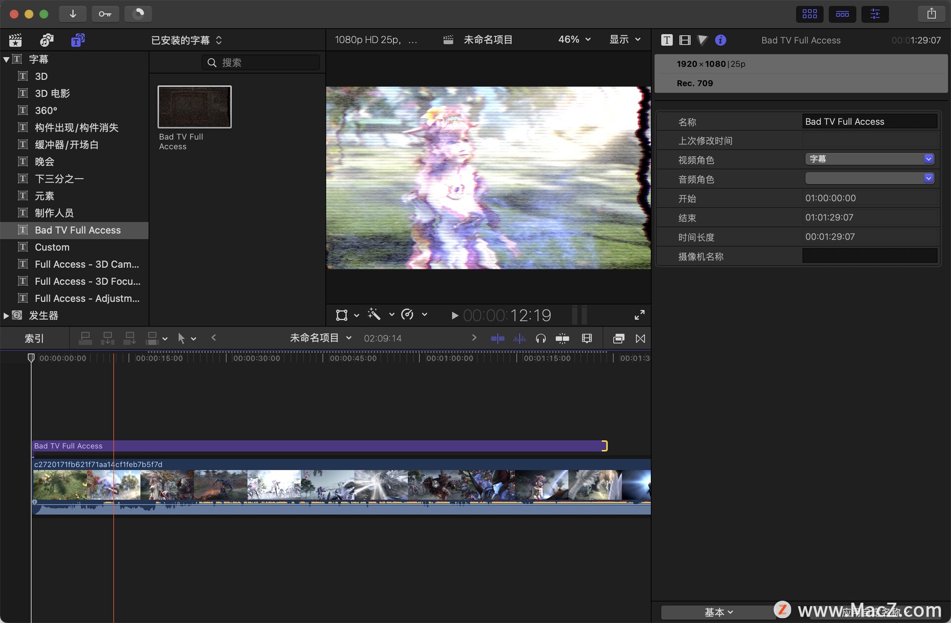Toggle snapping in the timeline
Image resolution: width=951 pixels, height=623 pixels.
pos(562,338)
